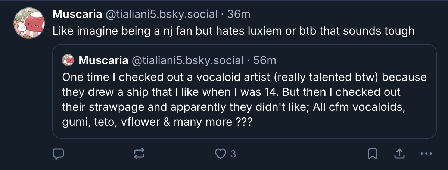Click the reply speech bubble icon
Screen dimensions: 448x170
point(58,154)
